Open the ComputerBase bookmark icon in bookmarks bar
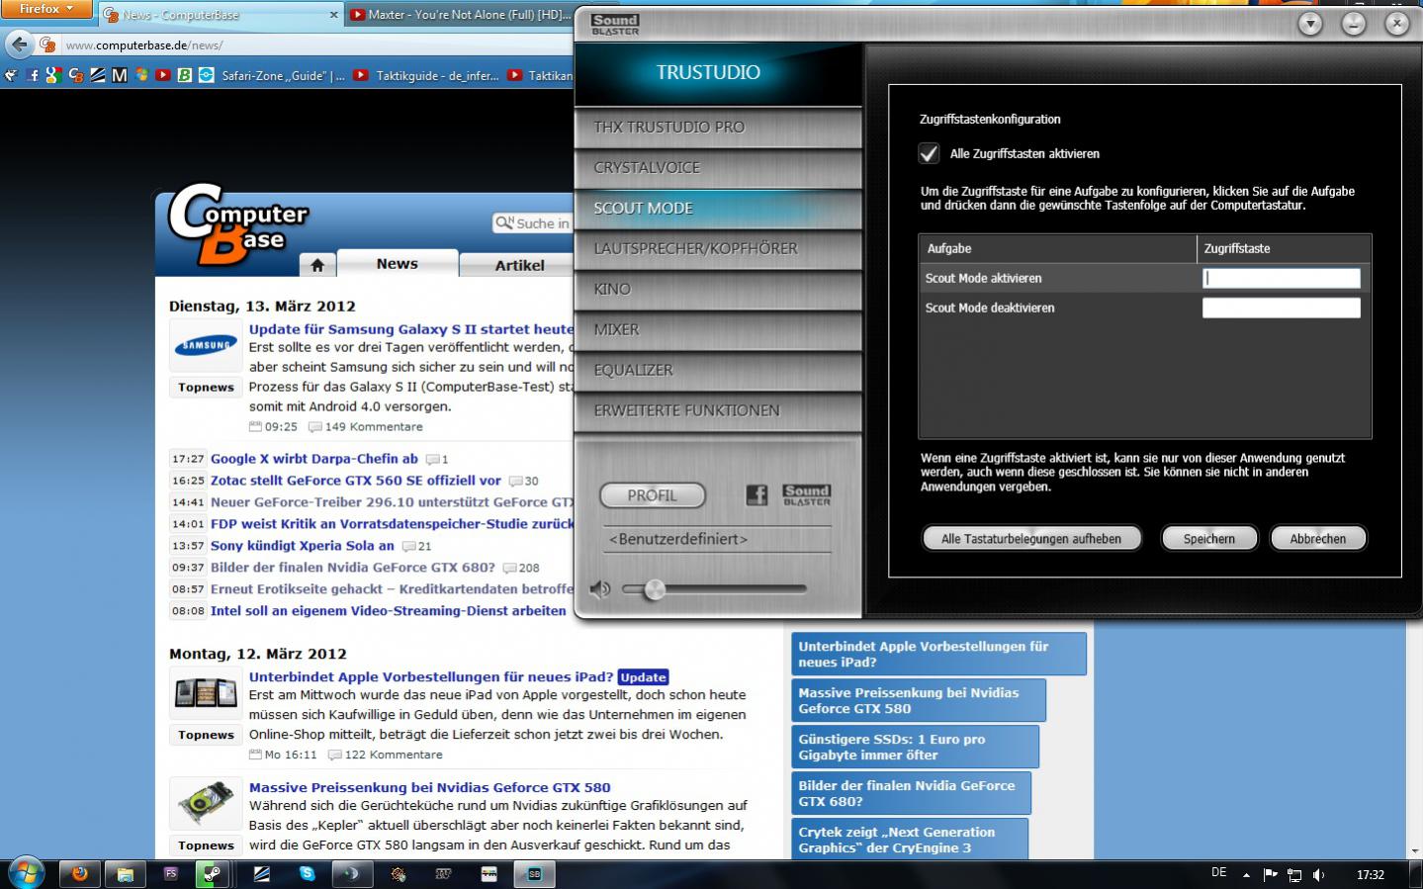This screenshot has width=1423, height=889. (x=76, y=75)
